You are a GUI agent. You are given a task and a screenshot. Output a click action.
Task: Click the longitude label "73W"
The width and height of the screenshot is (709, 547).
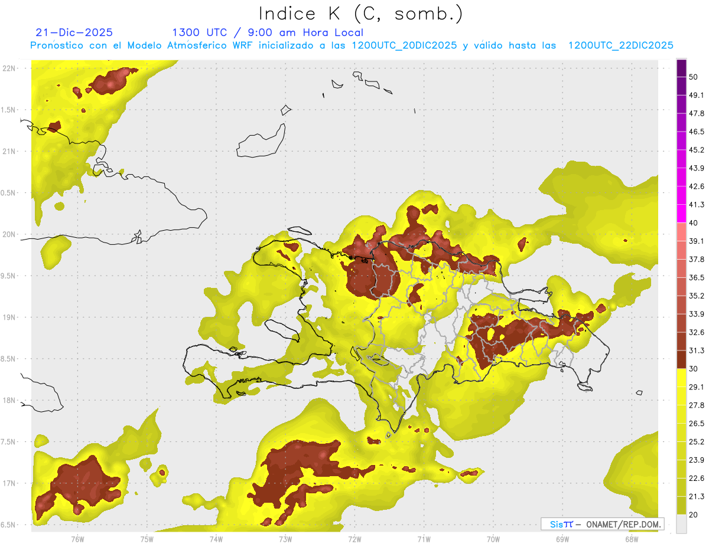click(285, 539)
